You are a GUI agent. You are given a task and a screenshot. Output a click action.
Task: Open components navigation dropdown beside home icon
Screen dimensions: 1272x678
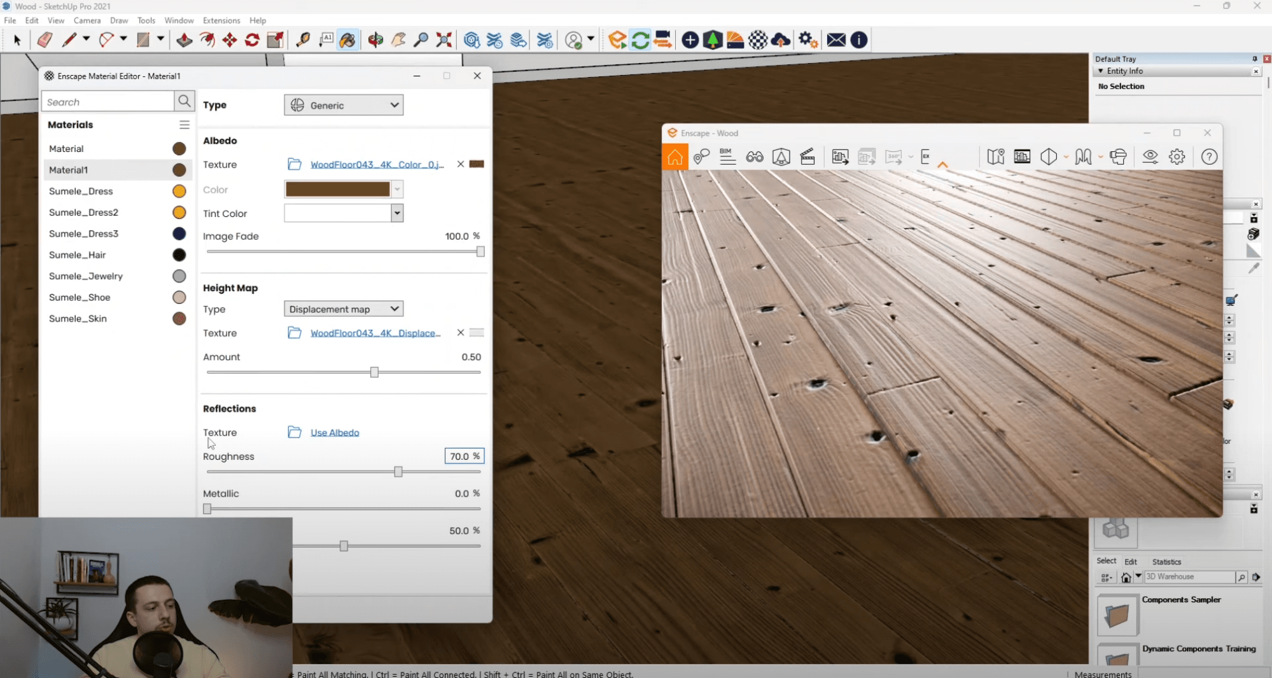1138,576
